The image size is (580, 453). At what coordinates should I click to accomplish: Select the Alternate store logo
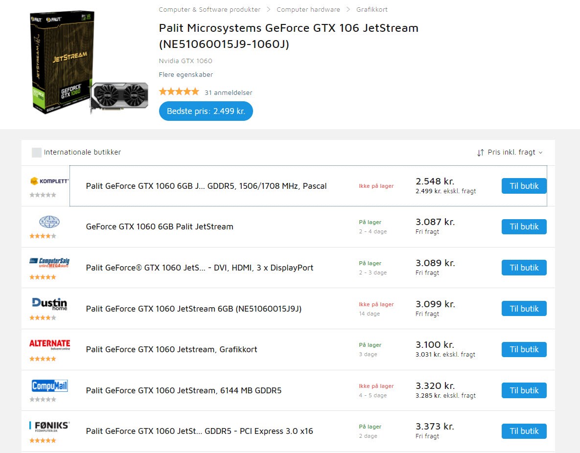point(49,344)
